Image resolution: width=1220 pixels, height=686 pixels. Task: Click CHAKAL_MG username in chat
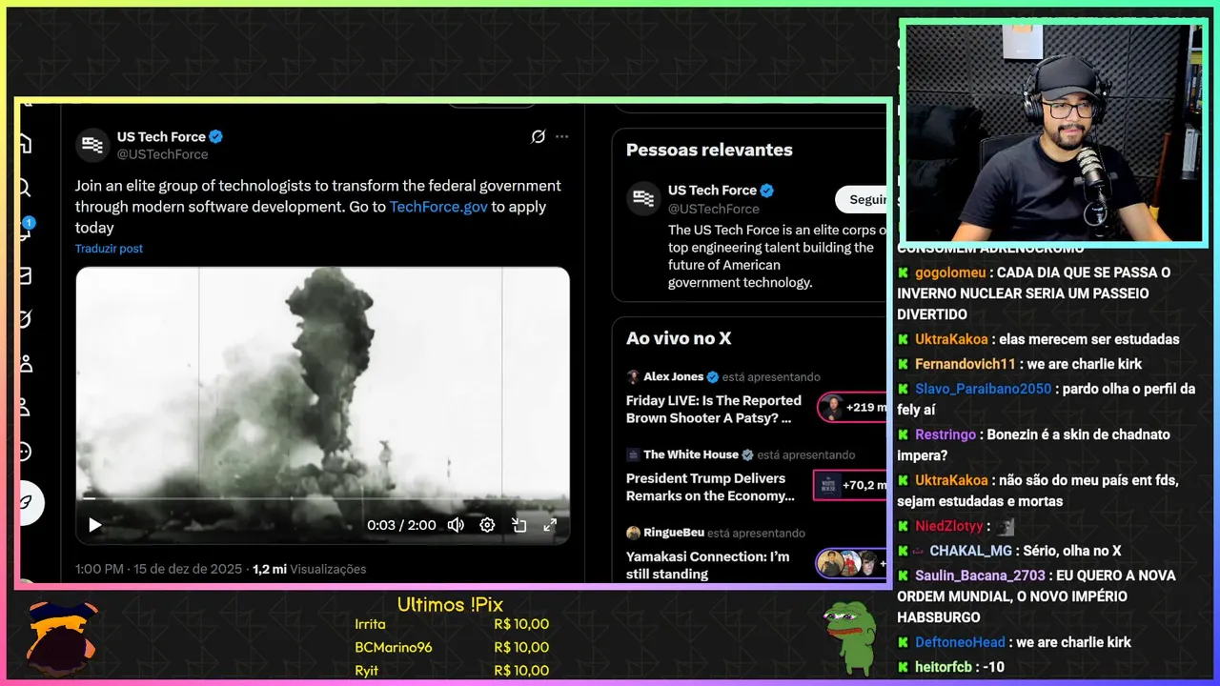[970, 551]
